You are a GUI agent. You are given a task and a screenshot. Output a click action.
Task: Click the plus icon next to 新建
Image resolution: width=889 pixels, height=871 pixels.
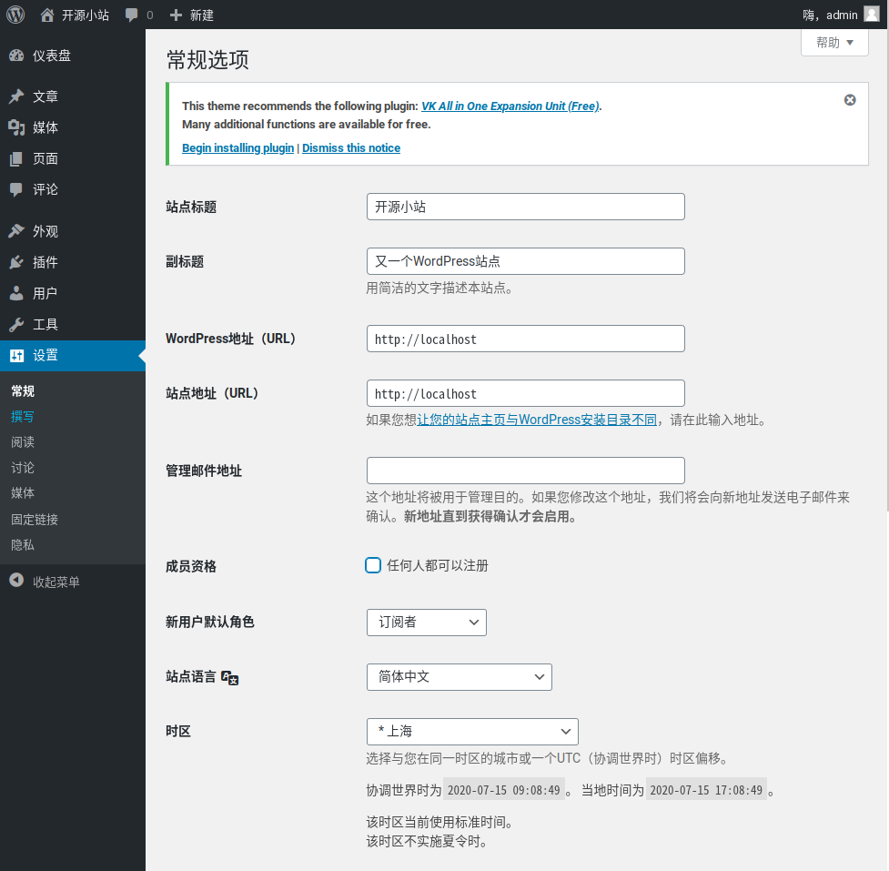[x=176, y=15]
